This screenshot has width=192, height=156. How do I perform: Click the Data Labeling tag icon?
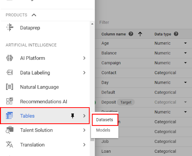pyautogui.click(x=10, y=73)
